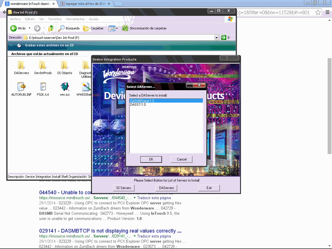Open the Edición menu
The image size is (332, 249).
pos(30,19)
